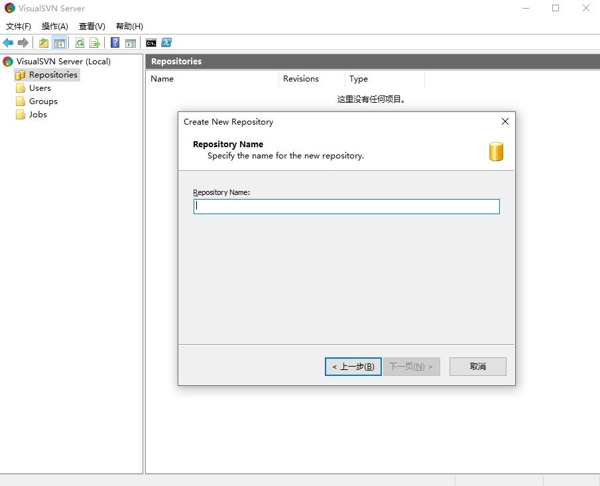
Task: Click the Up one level folder icon
Action: (44, 42)
